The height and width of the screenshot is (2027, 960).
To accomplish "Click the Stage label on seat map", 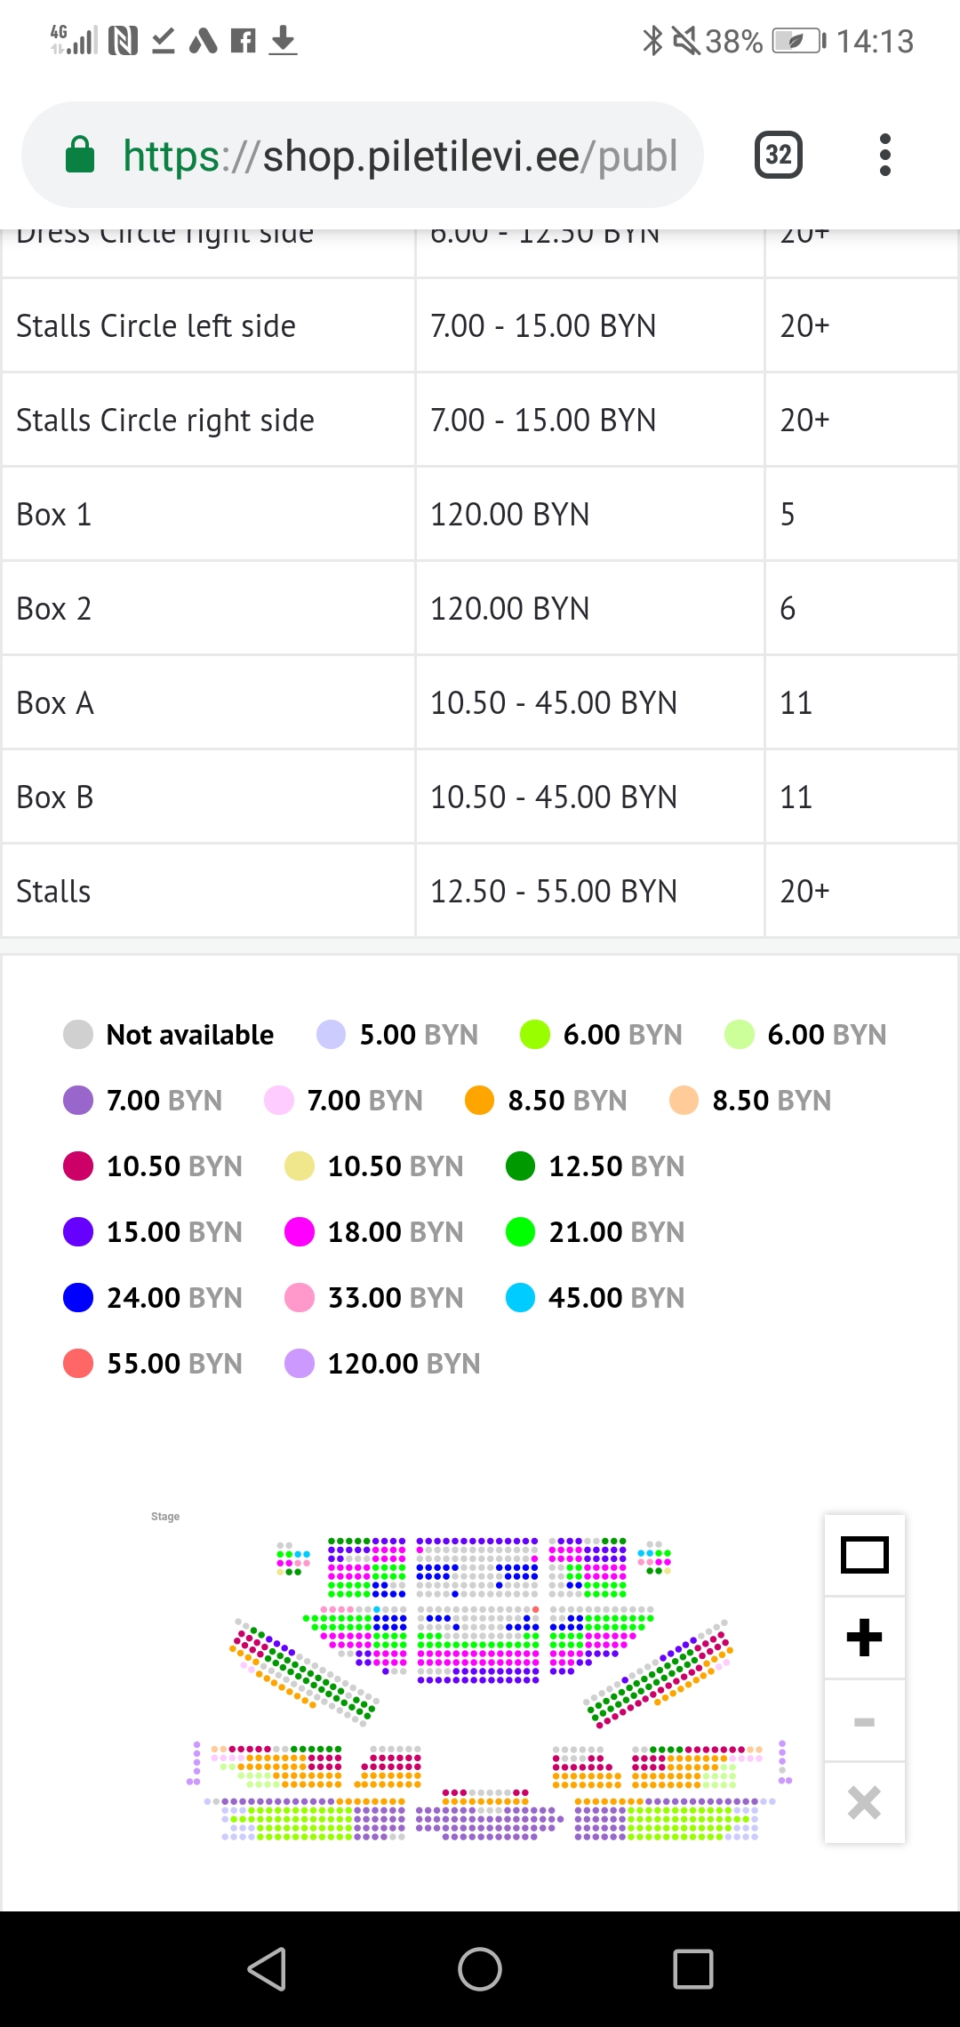I will click(165, 1517).
